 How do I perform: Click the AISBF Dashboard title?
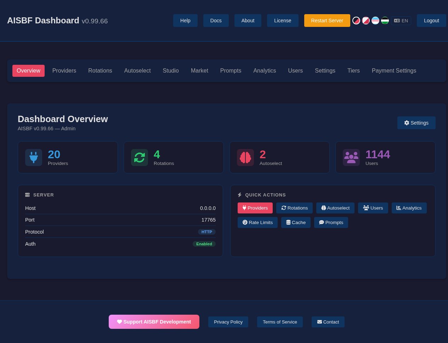coord(43,21)
